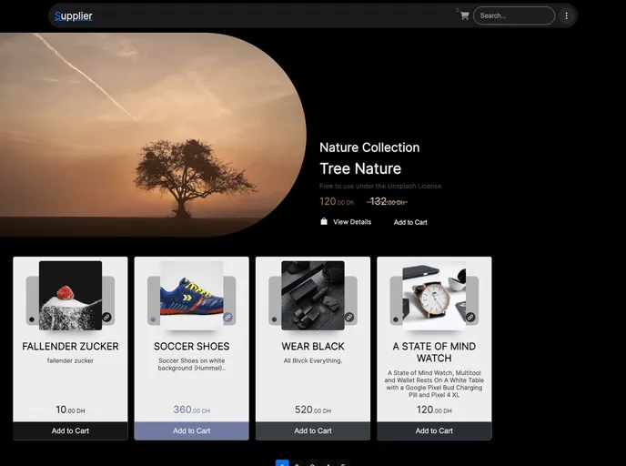
Task: Open the Soccer Shoes product thumbnail
Action: [x=192, y=296]
